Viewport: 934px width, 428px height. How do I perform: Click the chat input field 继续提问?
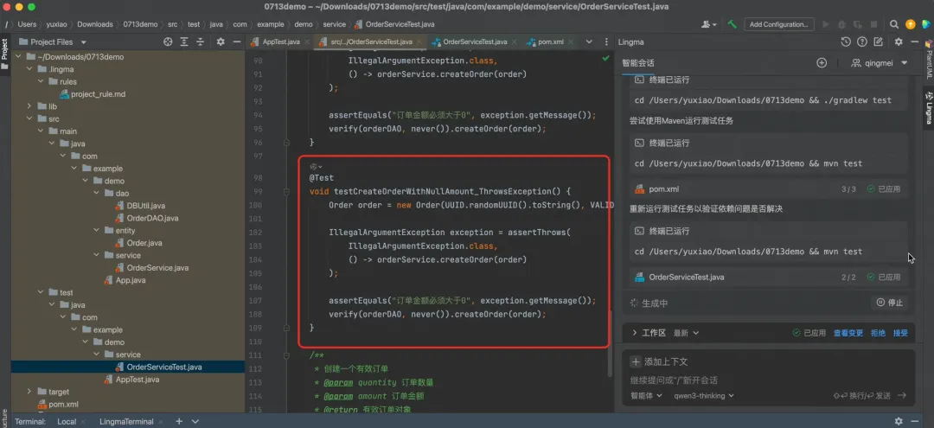pos(769,380)
